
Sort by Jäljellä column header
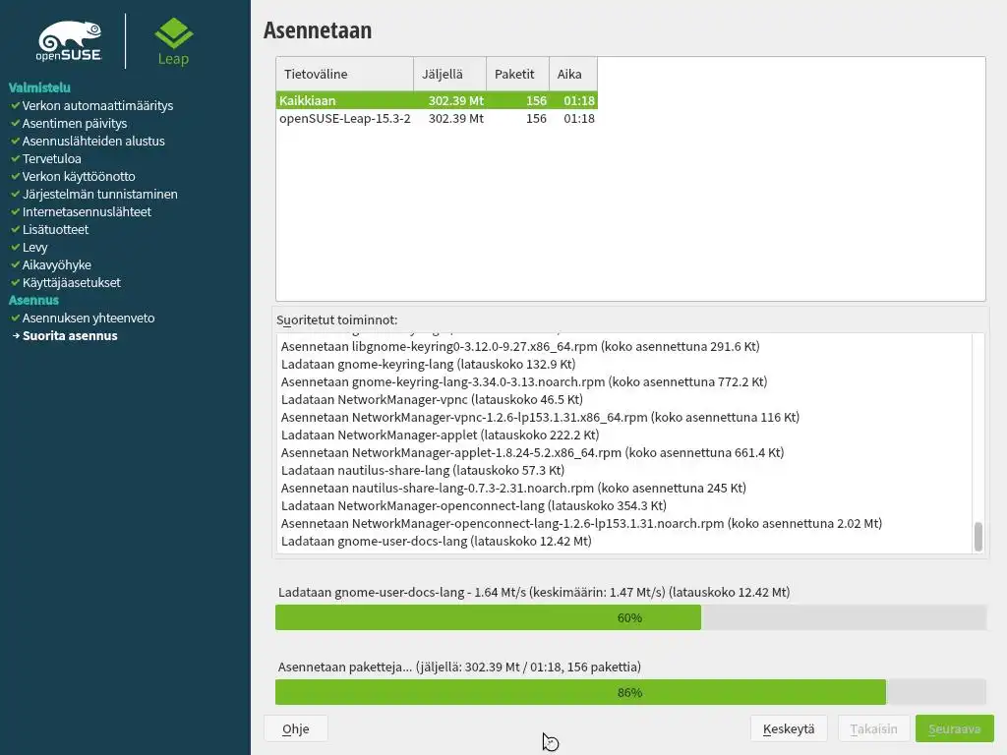[x=449, y=74]
